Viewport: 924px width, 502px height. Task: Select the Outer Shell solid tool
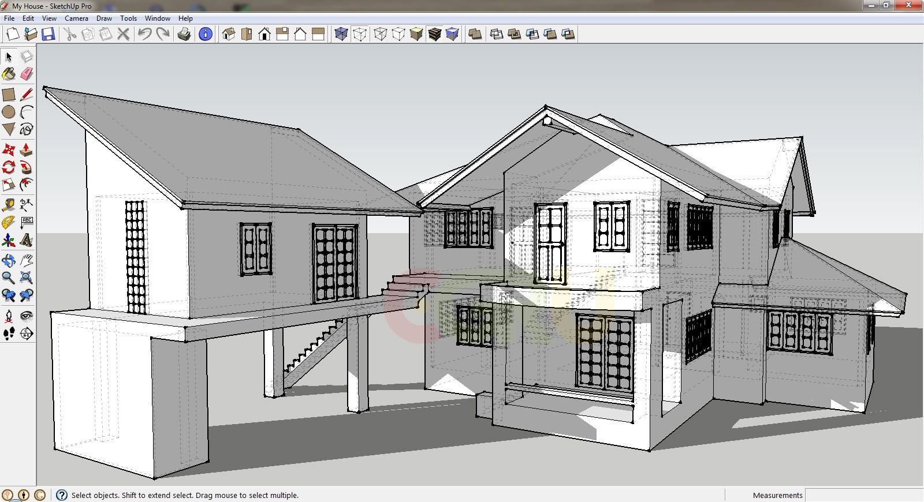pos(475,34)
